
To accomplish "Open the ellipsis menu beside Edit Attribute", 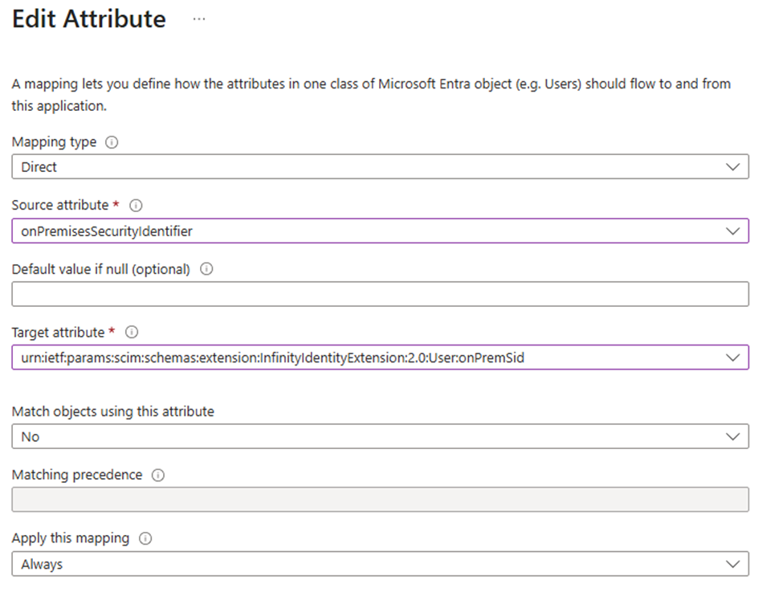I will click(x=199, y=19).
